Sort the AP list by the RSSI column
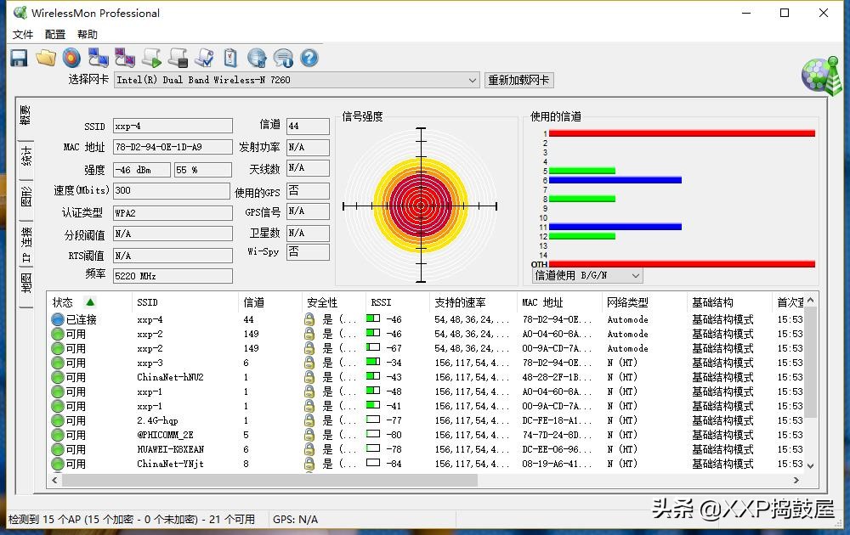Viewport: 850px width, 535px height. pyautogui.click(x=382, y=301)
